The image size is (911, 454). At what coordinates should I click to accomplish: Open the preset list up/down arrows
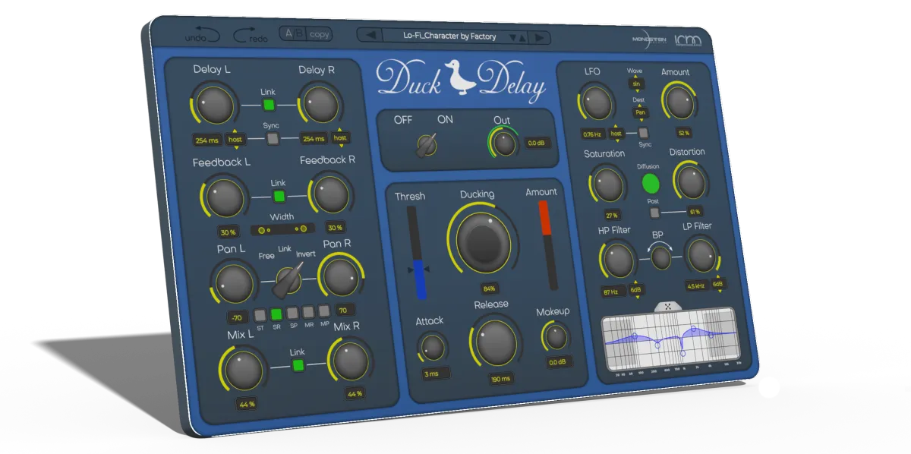coord(517,37)
